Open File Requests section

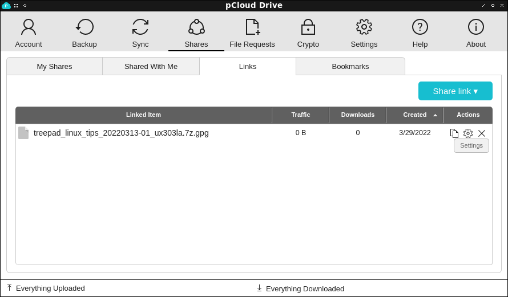pos(252,33)
